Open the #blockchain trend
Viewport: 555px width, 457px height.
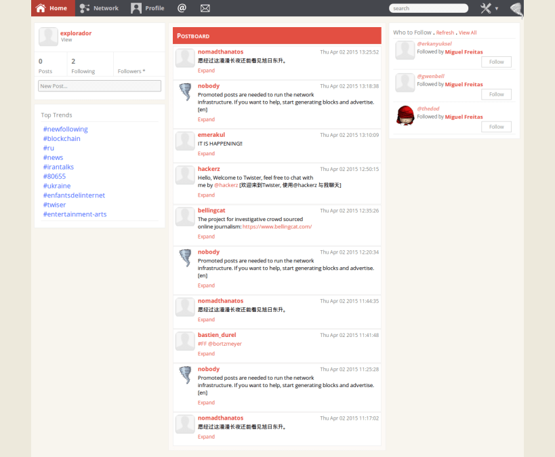[x=62, y=138]
